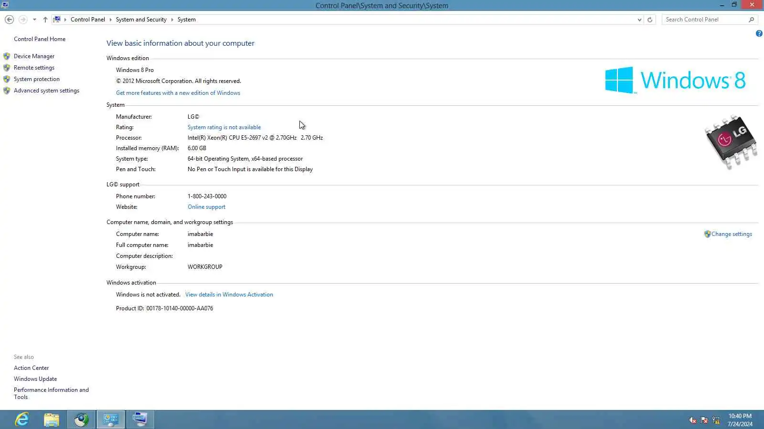Screen dimensions: 764x429
Task: Click the Windows 8 logo image
Action: [x=675, y=80]
